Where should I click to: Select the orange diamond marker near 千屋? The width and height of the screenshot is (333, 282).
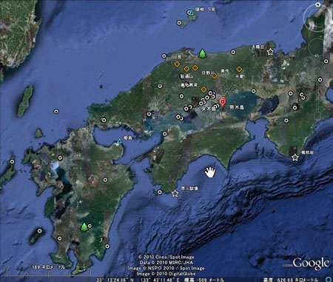(239, 69)
